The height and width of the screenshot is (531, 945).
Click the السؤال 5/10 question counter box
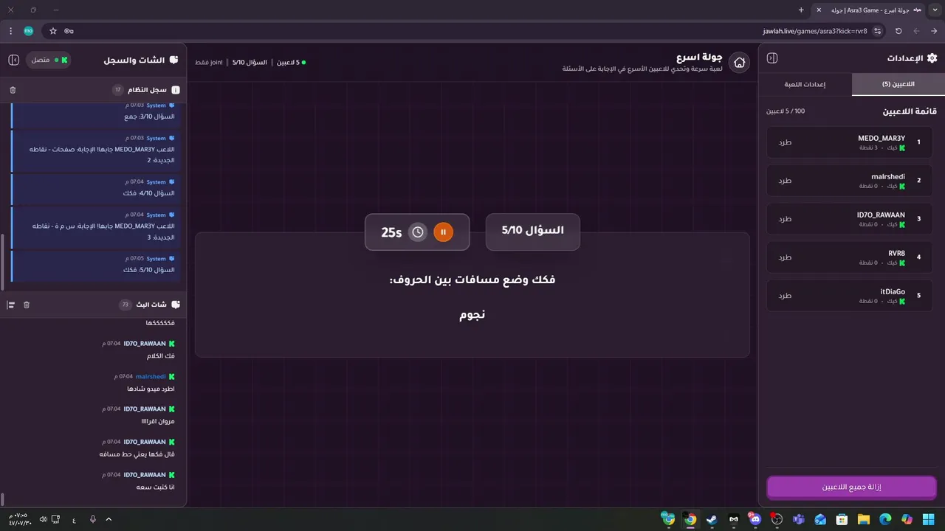(x=533, y=232)
